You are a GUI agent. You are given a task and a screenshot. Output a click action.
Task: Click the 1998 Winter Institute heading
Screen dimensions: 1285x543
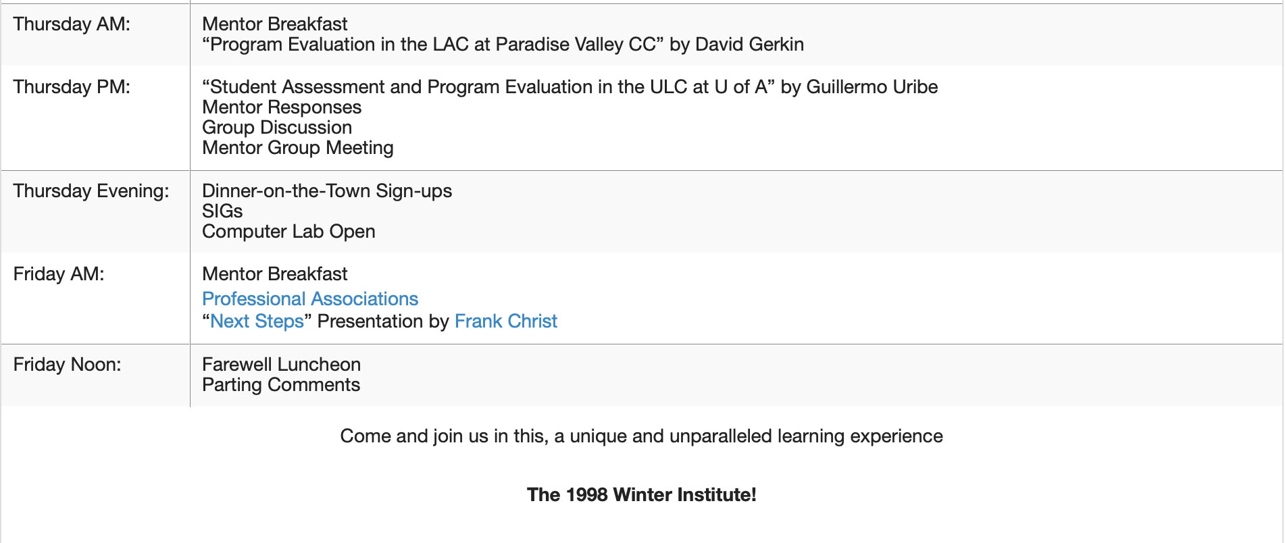pos(641,495)
